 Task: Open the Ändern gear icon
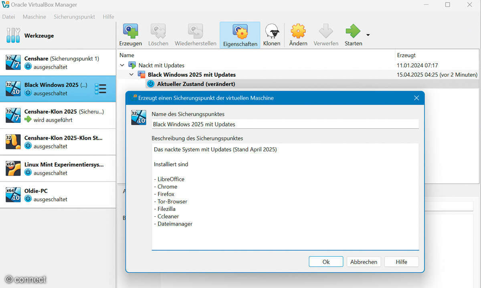(298, 31)
